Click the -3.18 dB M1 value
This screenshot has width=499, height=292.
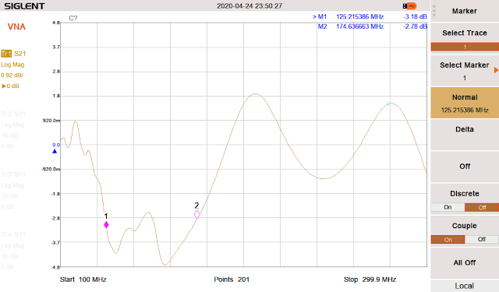pos(415,17)
